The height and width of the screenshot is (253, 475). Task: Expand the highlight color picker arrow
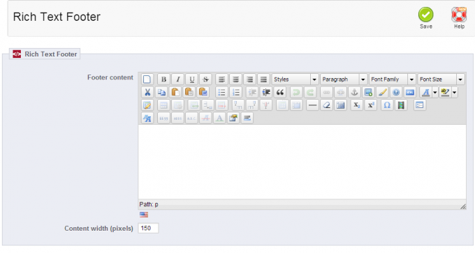(455, 92)
